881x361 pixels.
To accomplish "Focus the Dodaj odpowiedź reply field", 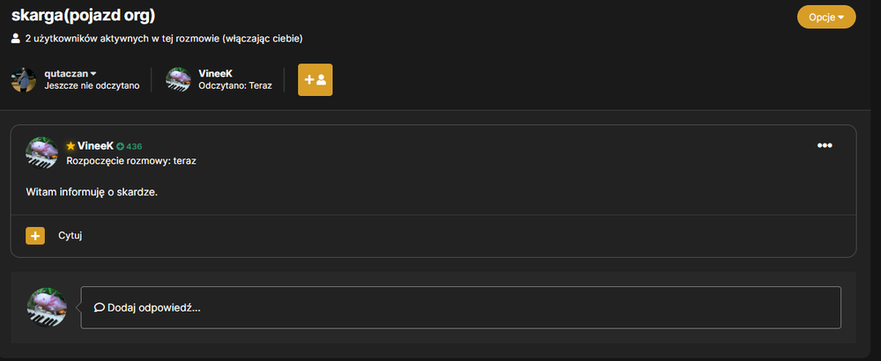I will (461, 307).
